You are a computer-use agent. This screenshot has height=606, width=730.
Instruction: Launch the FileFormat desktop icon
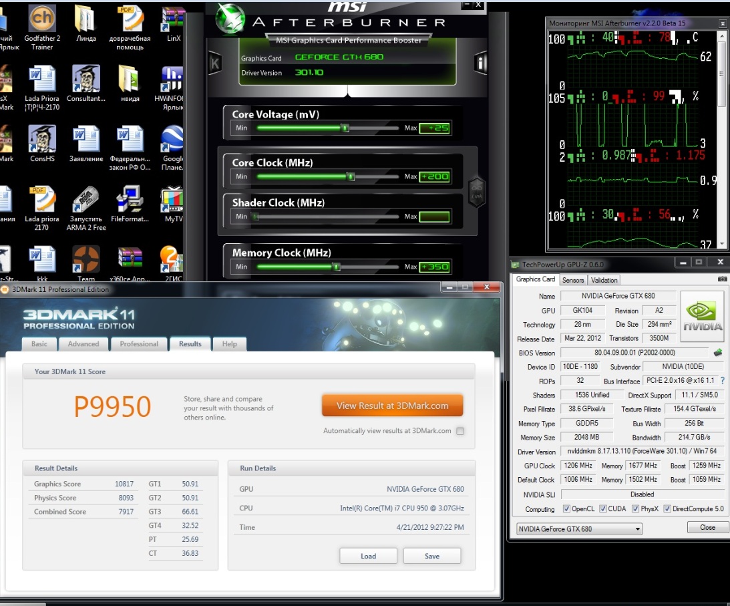tap(130, 204)
